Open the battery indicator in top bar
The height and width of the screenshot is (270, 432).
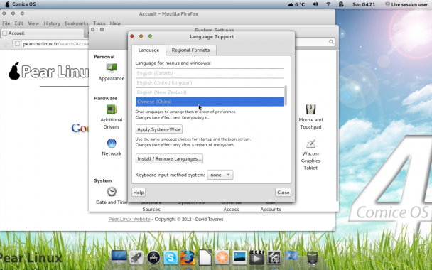point(341,4)
